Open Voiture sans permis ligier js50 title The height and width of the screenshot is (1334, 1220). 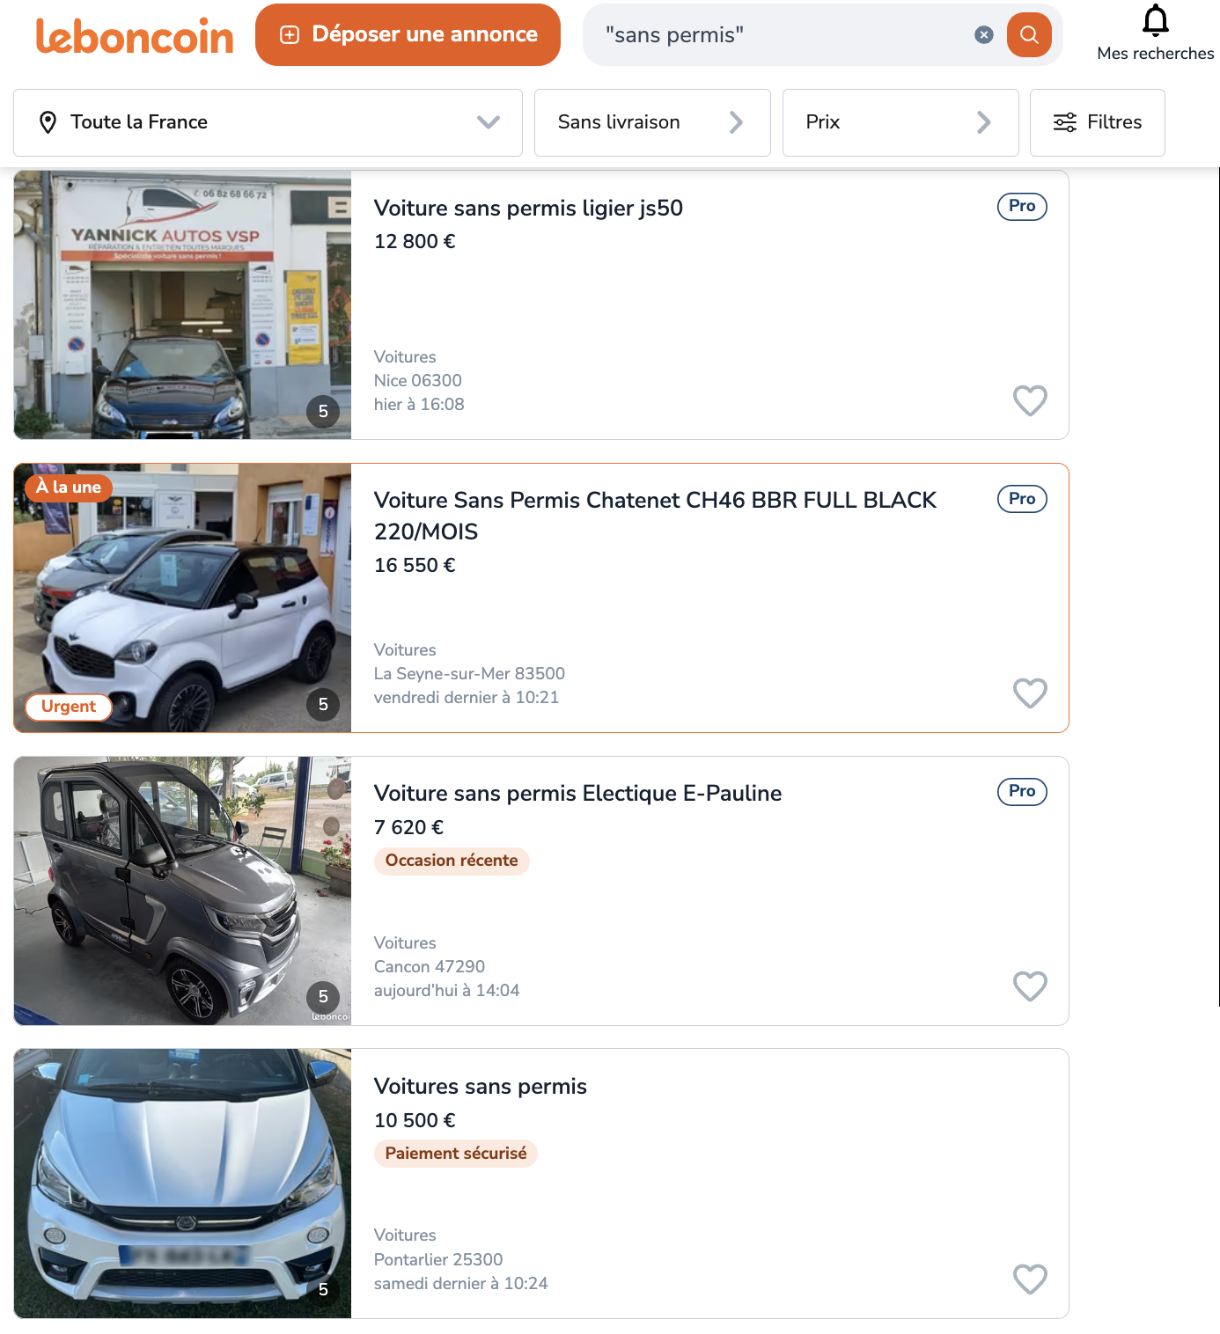528,209
